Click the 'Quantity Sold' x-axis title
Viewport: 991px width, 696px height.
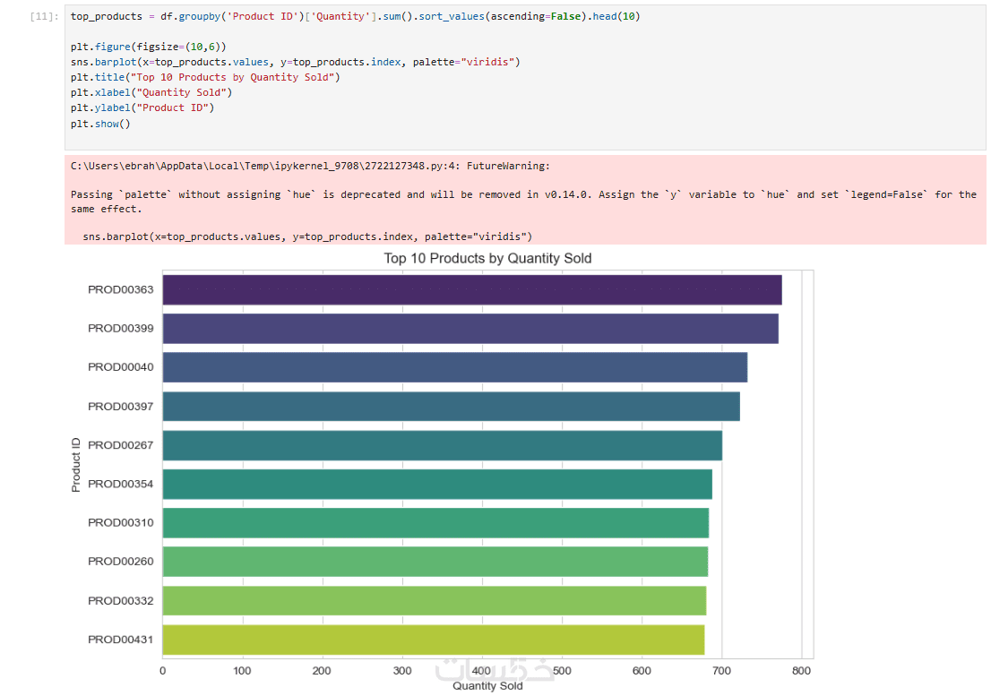tap(487, 686)
